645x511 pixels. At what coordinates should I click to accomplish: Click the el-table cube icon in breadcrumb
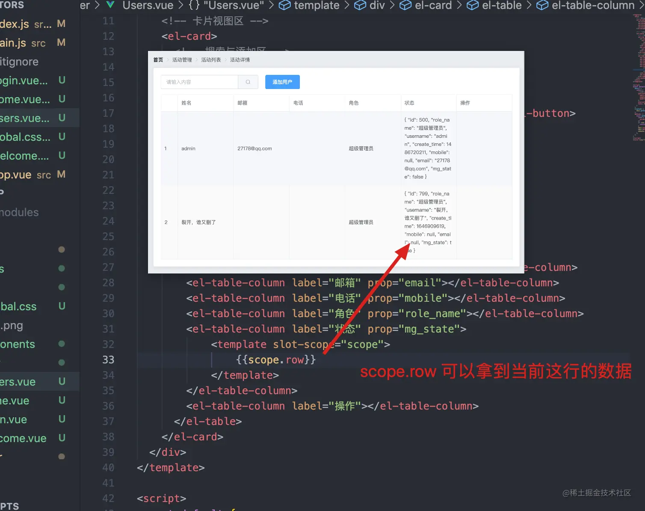473,5
